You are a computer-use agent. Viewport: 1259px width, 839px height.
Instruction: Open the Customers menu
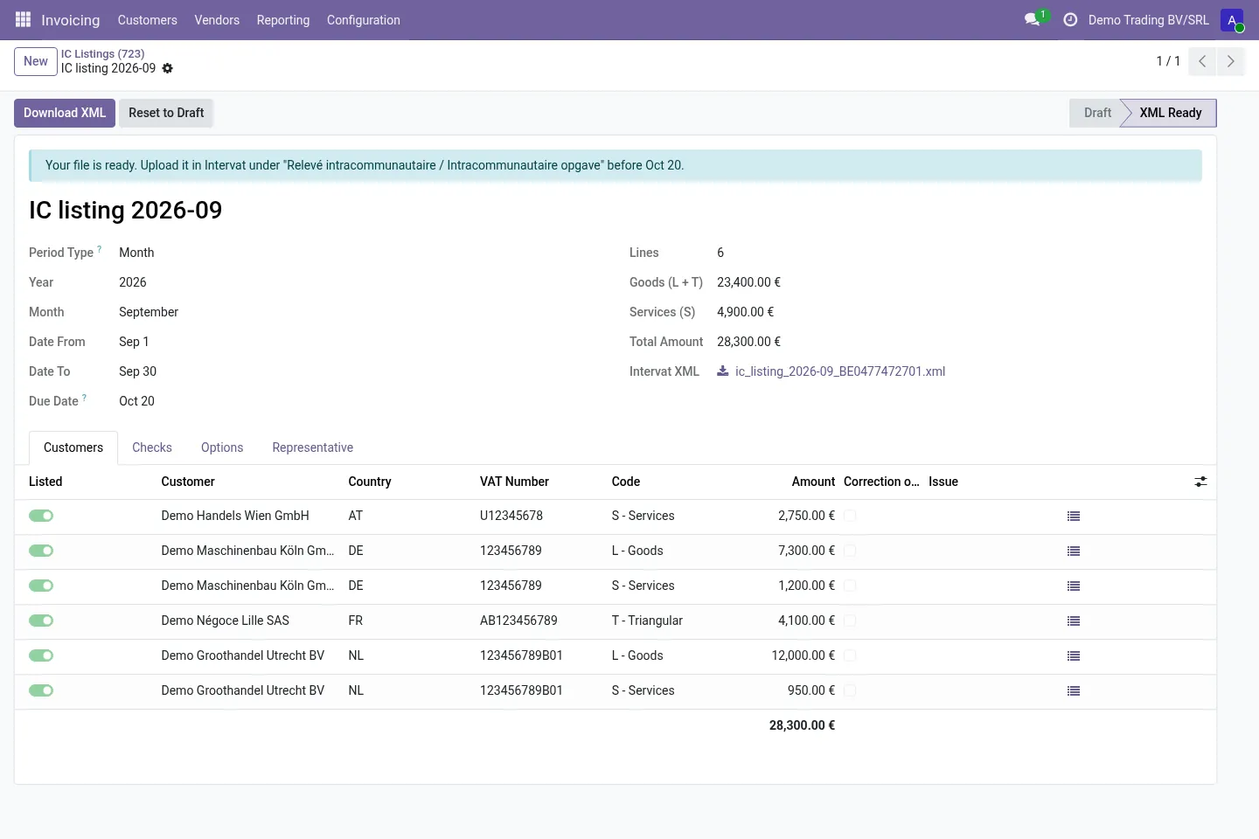point(147,20)
